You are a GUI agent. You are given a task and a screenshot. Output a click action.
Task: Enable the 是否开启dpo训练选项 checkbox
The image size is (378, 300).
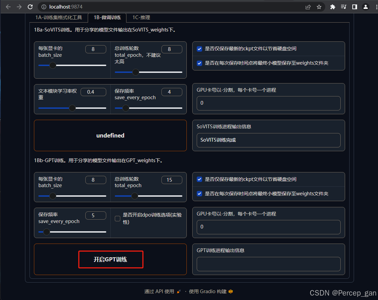tap(118, 219)
